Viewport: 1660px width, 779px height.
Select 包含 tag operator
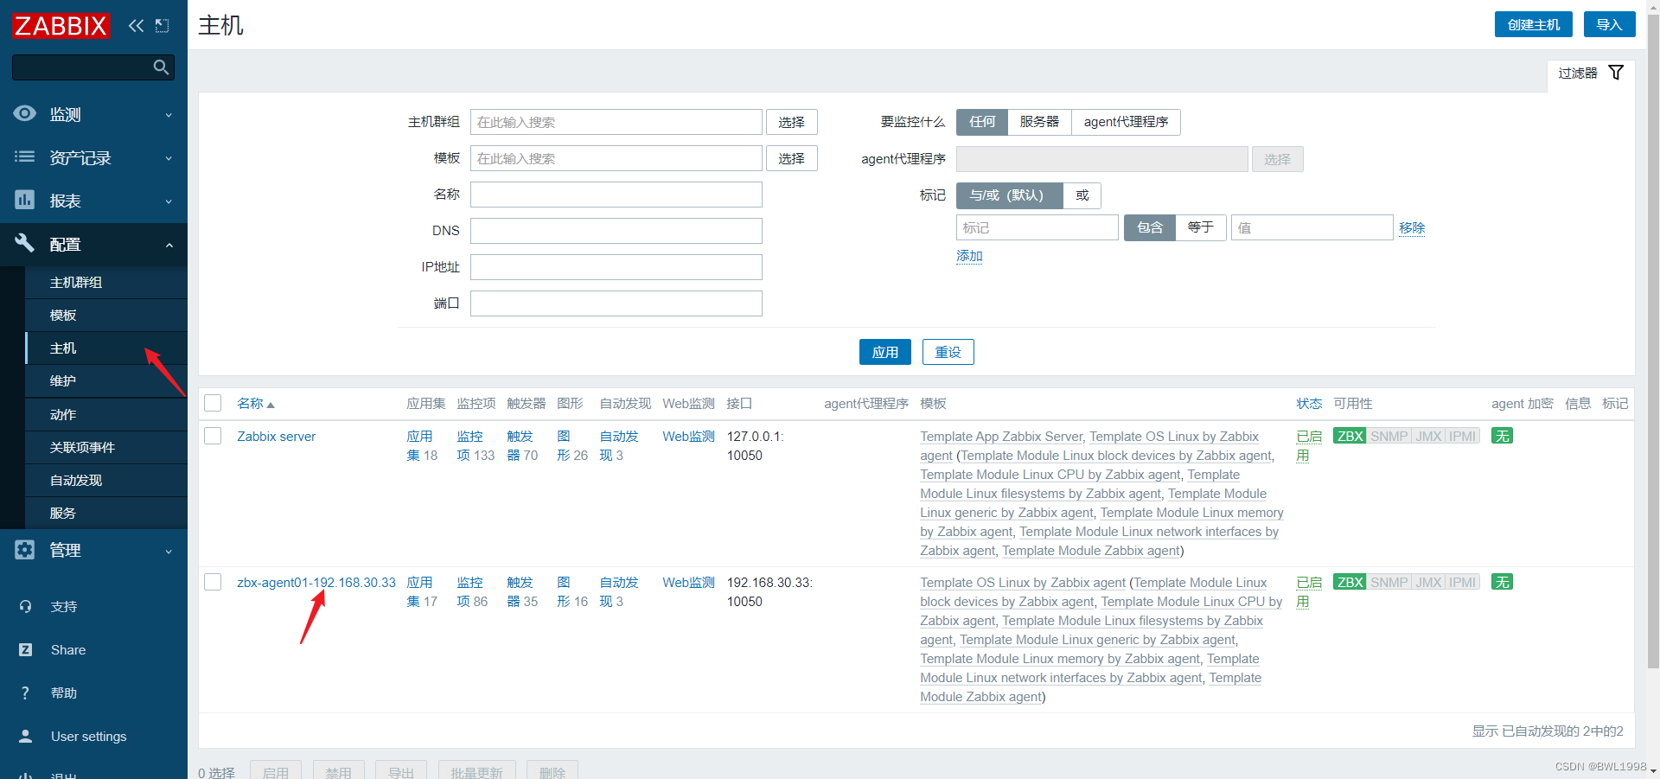(1149, 227)
